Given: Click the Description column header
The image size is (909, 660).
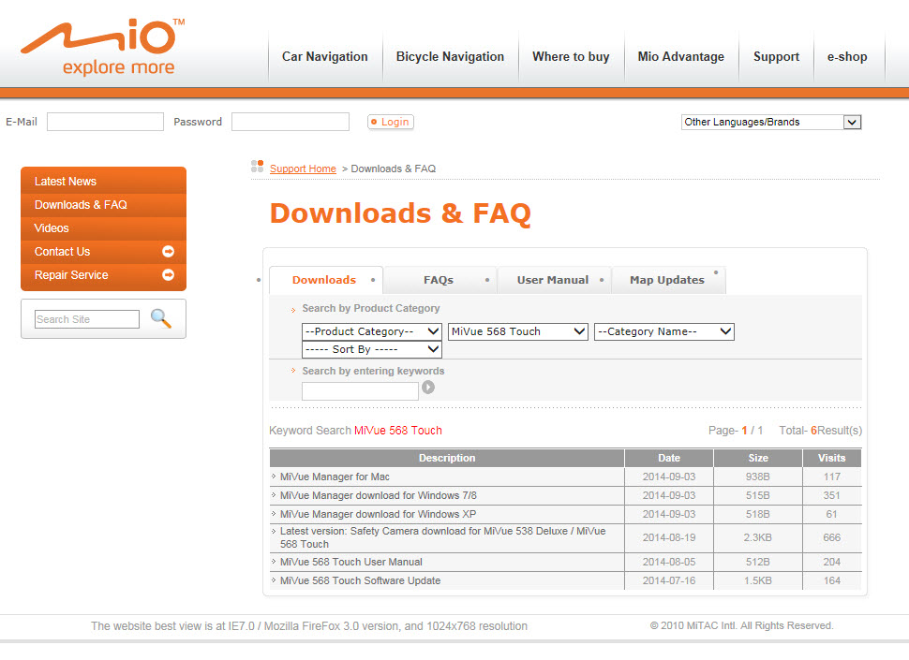Looking at the screenshot, I should click(447, 458).
